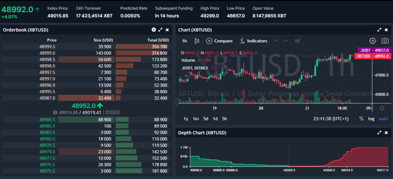Click ask price 48999.5

click(x=47, y=47)
